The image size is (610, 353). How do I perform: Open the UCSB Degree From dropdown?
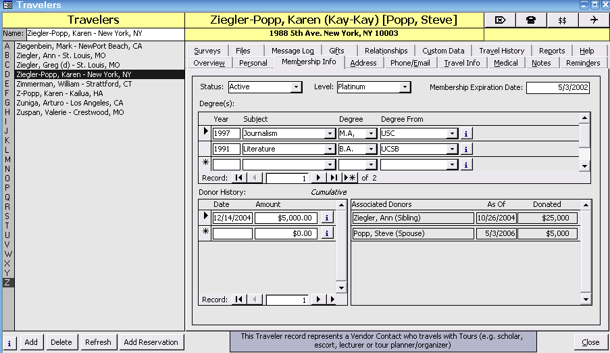[x=453, y=149]
